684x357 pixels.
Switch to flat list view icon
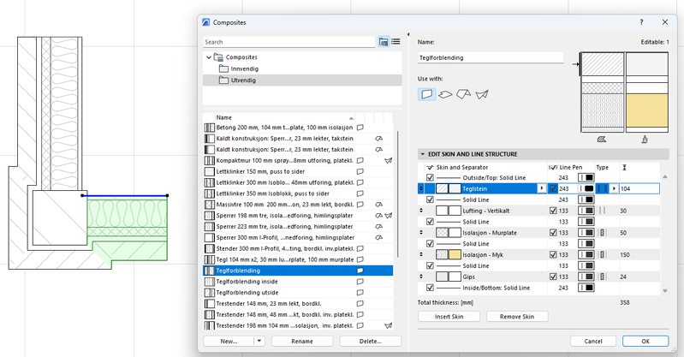[396, 42]
